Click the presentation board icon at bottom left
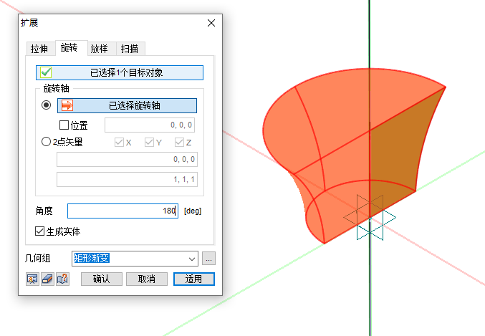This screenshot has width=485, height=336. [32, 279]
